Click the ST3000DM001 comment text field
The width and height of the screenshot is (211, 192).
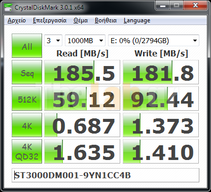coord(105,175)
